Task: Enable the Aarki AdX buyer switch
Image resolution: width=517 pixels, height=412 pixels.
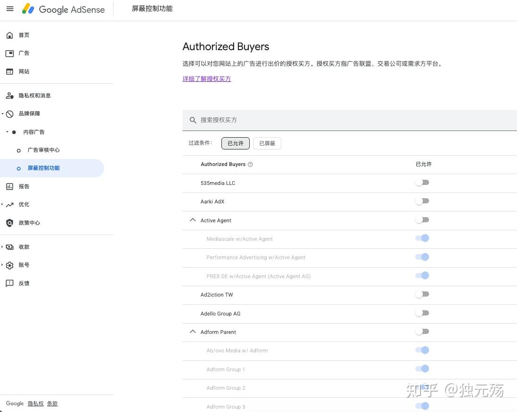Action: click(x=422, y=201)
